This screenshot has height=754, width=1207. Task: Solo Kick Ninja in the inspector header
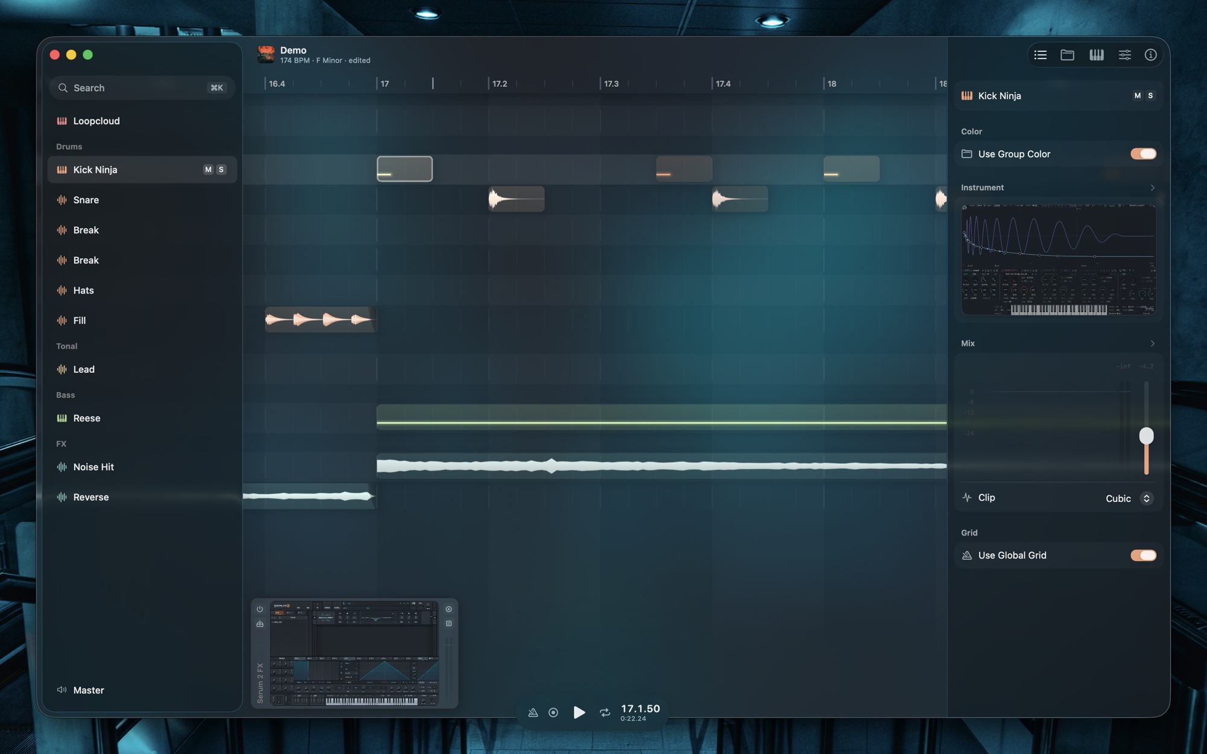coord(1150,96)
